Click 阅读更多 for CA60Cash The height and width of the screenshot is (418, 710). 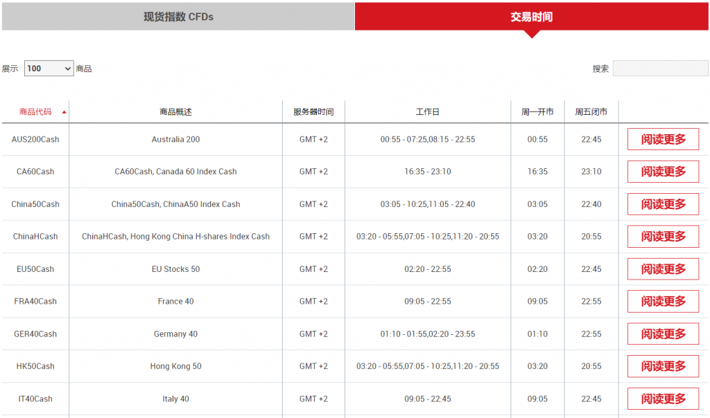[663, 172]
